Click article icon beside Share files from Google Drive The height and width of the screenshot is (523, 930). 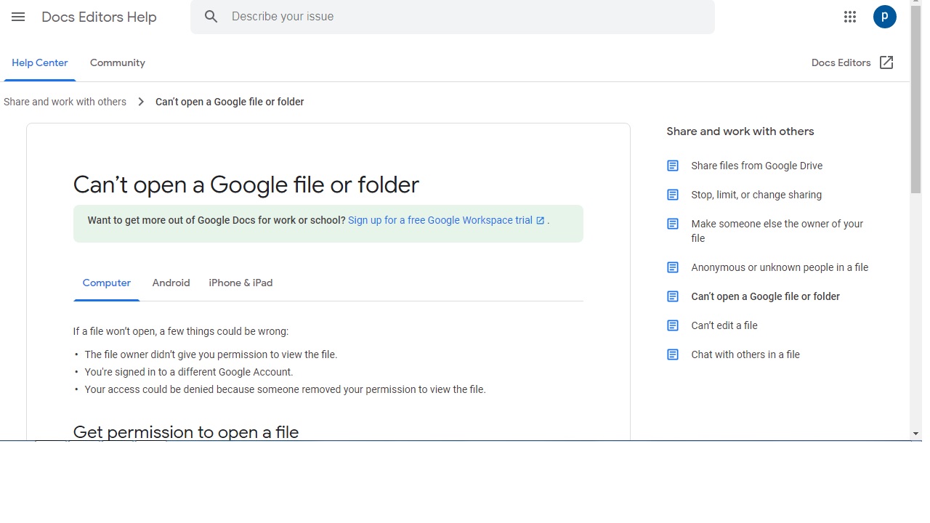[x=673, y=166]
